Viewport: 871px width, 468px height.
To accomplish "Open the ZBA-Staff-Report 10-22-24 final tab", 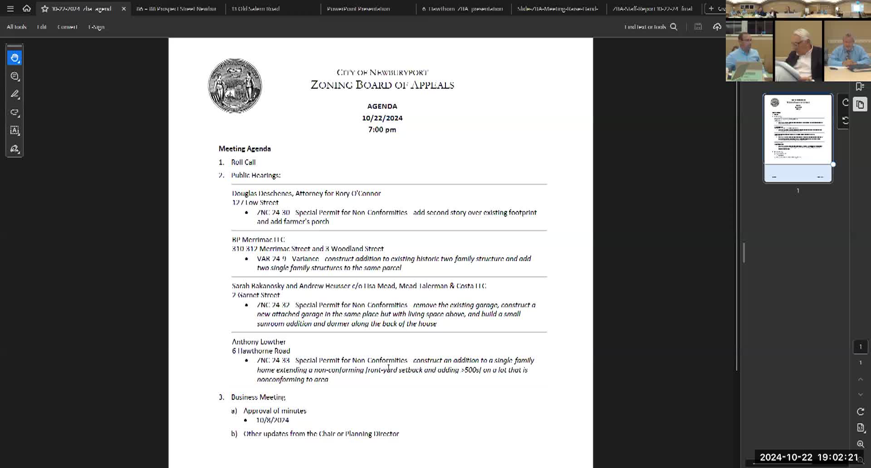I will coord(652,9).
